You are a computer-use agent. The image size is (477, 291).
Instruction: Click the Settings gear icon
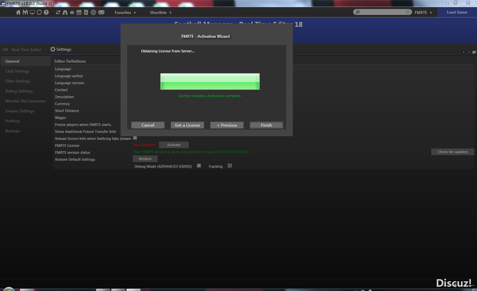pyautogui.click(x=53, y=49)
